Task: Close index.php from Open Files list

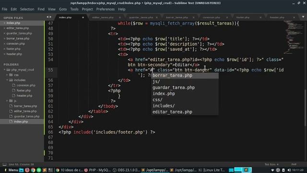Action: (x=4, y=23)
